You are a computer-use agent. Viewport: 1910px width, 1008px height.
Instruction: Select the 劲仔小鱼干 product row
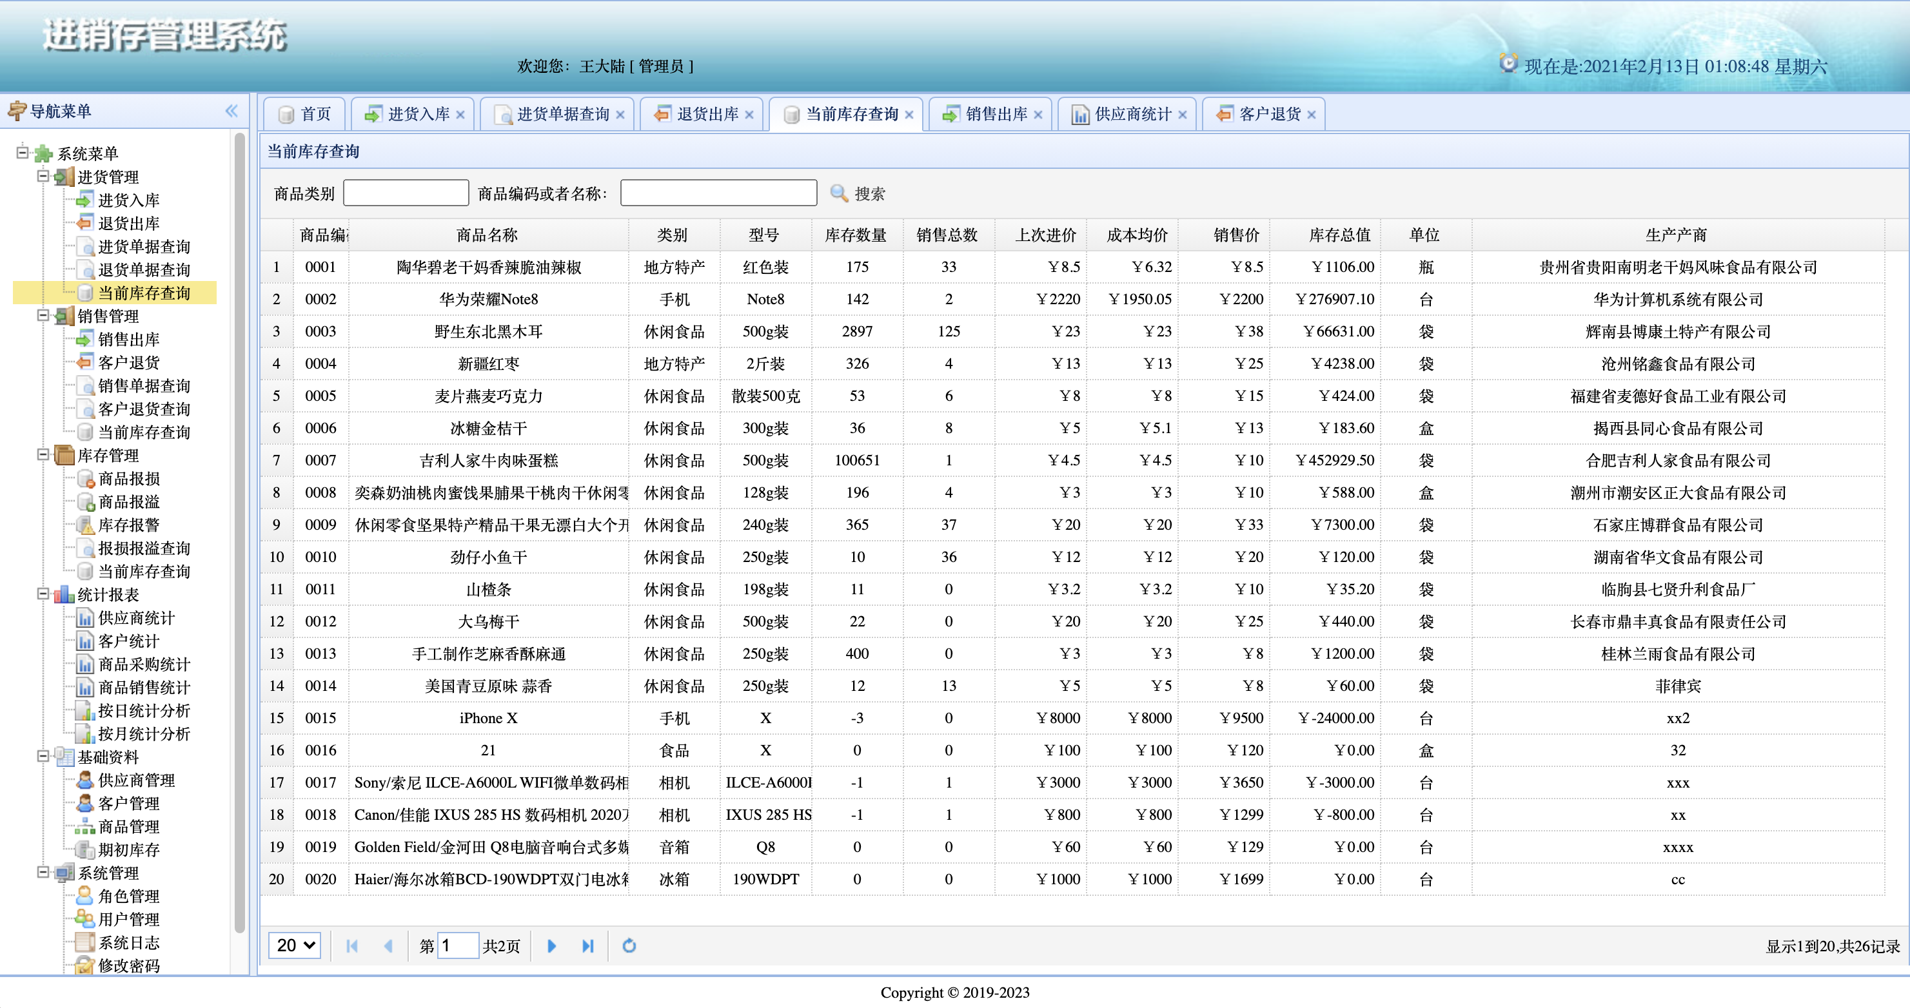[x=1072, y=557]
